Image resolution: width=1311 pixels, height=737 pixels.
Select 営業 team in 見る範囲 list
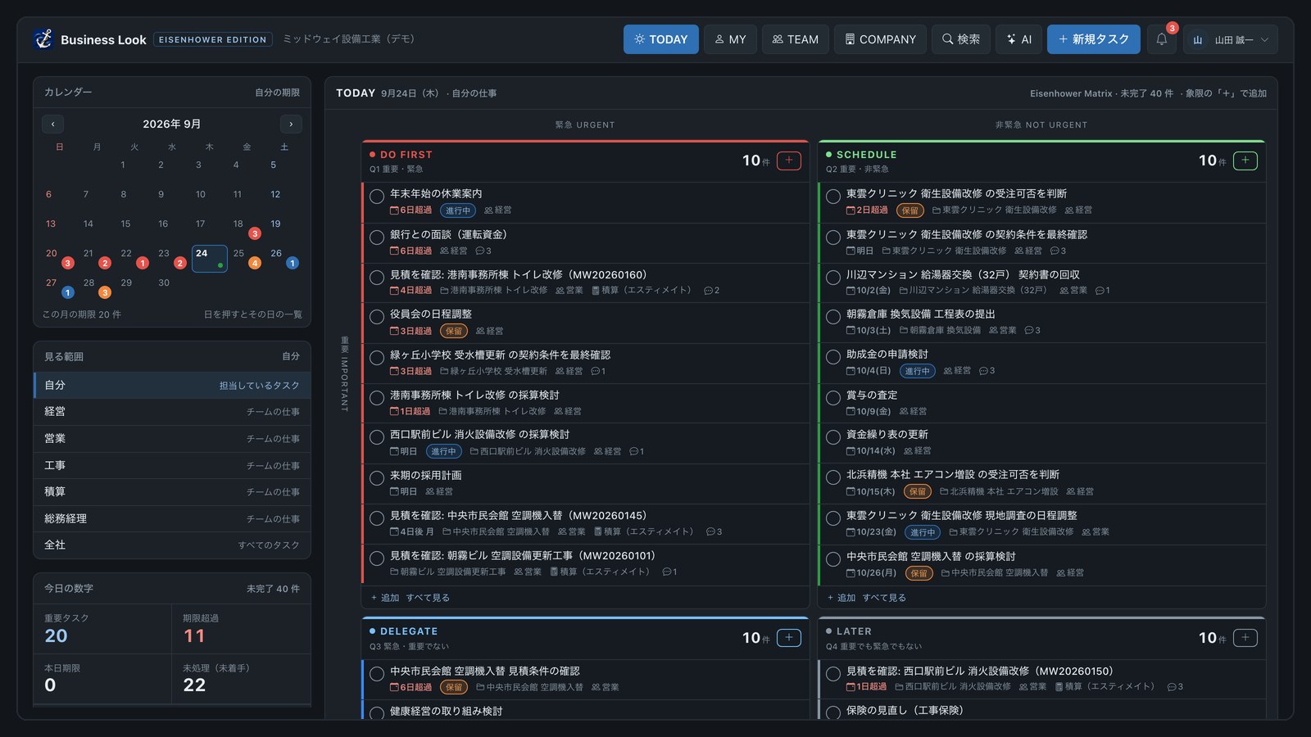coord(172,438)
